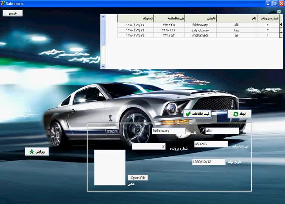The image size is (285, 204).
Task: Restore down the Sabtenam window
Action: pos(275,3)
